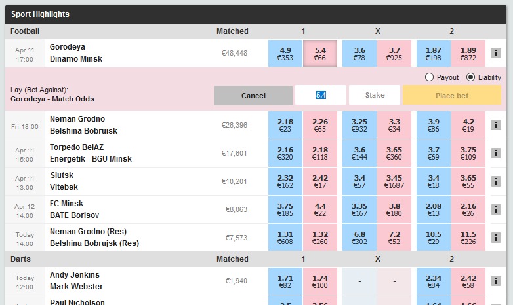Select the Payout radio option
The image size is (513, 305).
pos(430,77)
